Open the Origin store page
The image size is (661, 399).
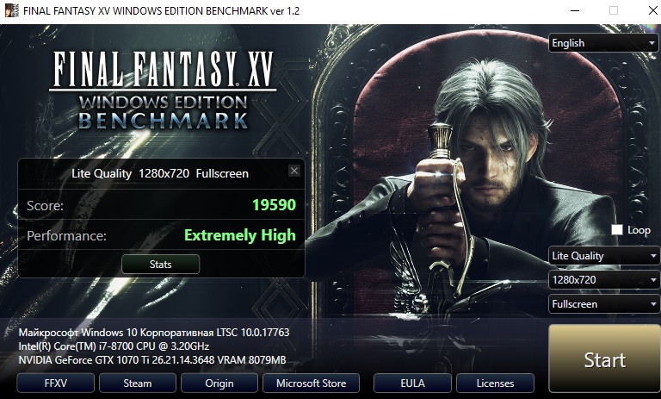tap(219, 383)
